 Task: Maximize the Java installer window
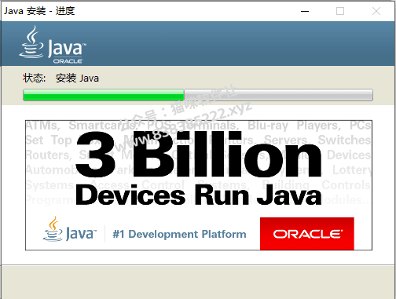pyautogui.click(x=340, y=11)
